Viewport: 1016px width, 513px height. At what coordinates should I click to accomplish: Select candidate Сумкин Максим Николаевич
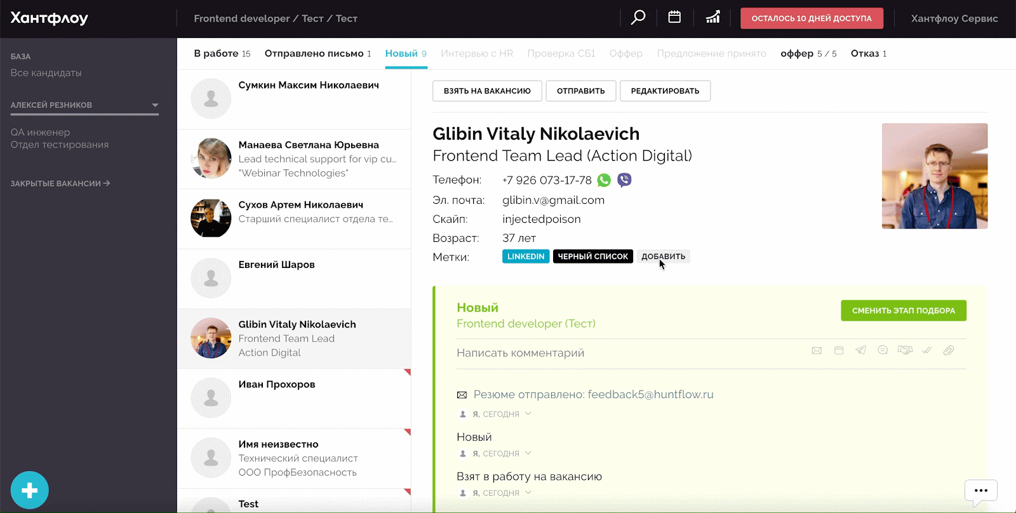coord(294,99)
